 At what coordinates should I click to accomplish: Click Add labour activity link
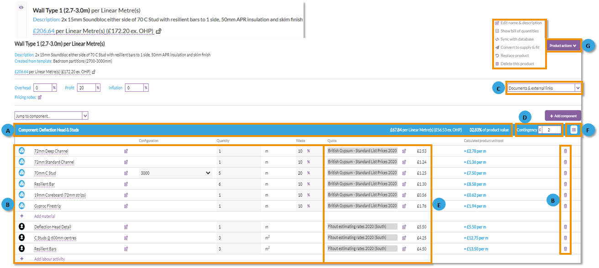[x=49, y=259]
